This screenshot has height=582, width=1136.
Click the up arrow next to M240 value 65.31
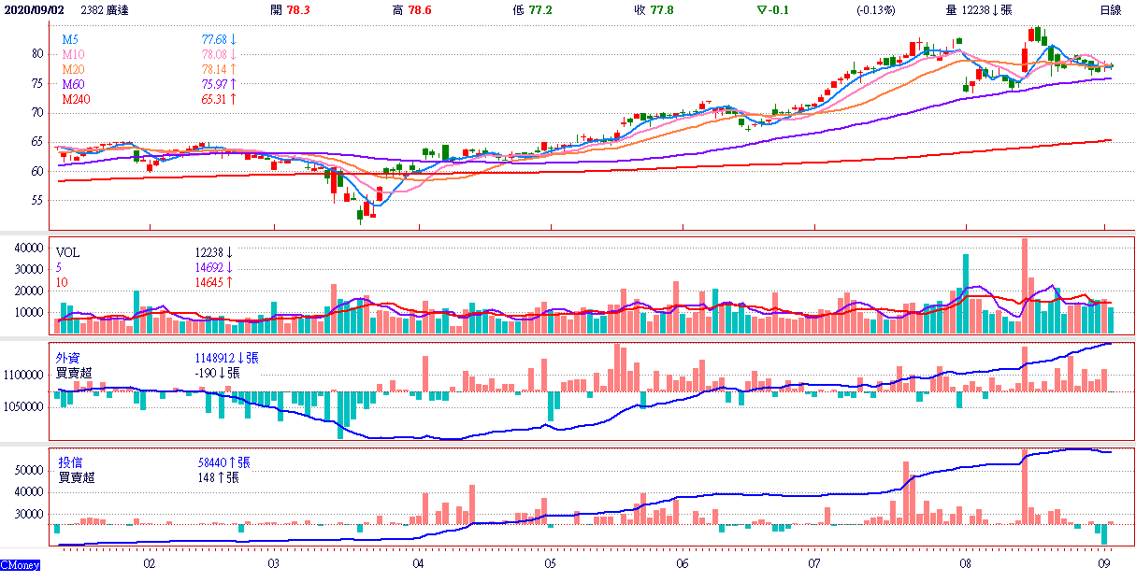coord(233,99)
